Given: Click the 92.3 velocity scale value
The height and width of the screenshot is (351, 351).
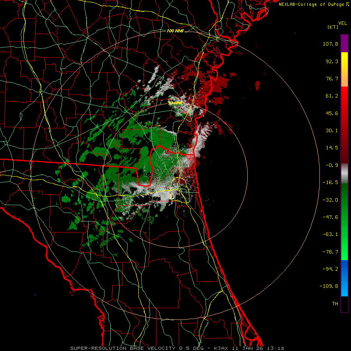Looking at the screenshot, I should coord(332,61).
